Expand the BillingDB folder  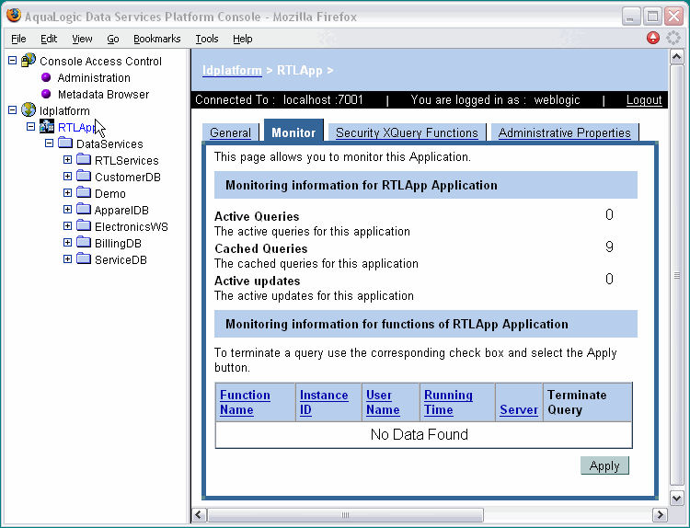point(67,243)
